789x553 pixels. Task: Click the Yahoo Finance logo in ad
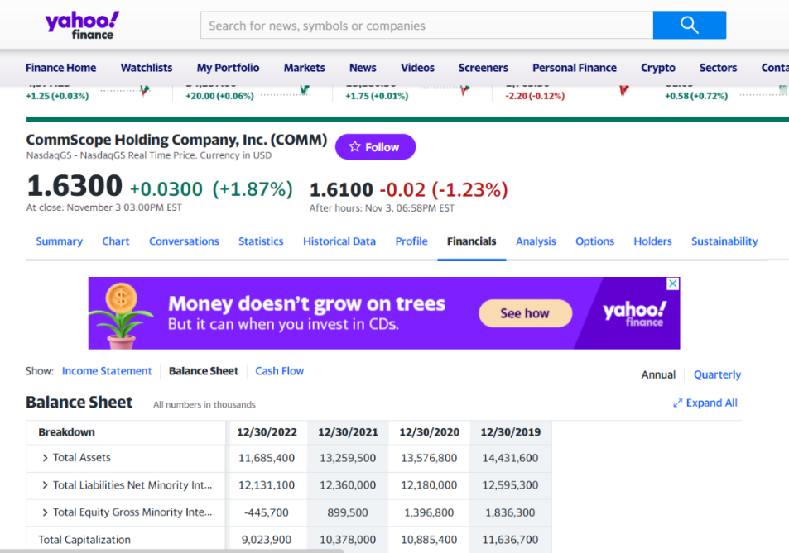(x=634, y=314)
